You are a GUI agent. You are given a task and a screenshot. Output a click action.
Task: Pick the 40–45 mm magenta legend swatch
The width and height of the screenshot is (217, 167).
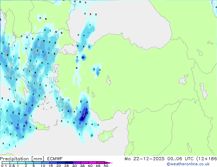[x=93, y=163]
